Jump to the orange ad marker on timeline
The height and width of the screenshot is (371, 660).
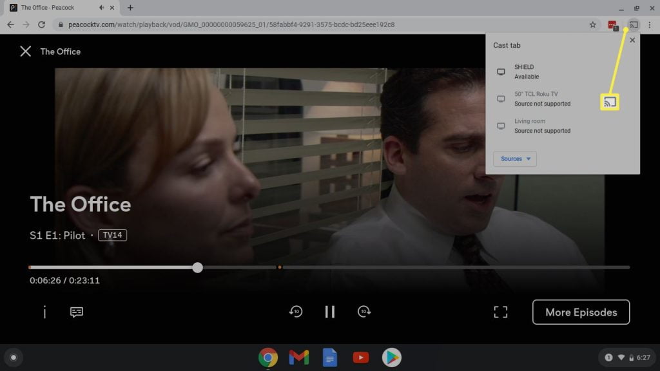point(280,267)
